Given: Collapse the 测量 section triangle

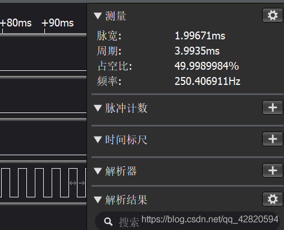Looking at the screenshot, I should click(x=98, y=16).
